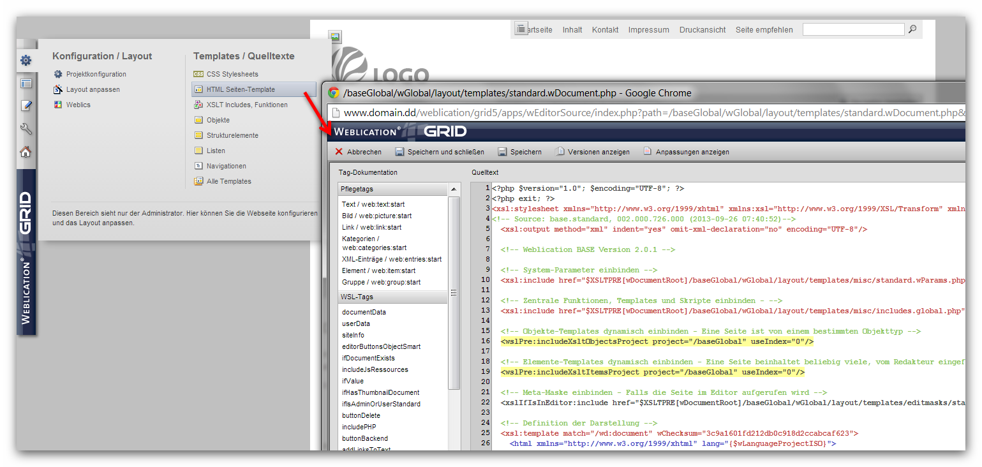The height and width of the screenshot is (467, 982).
Task: Go to the home sidebar icon
Action: pyautogui.click(x=26, y=152)
